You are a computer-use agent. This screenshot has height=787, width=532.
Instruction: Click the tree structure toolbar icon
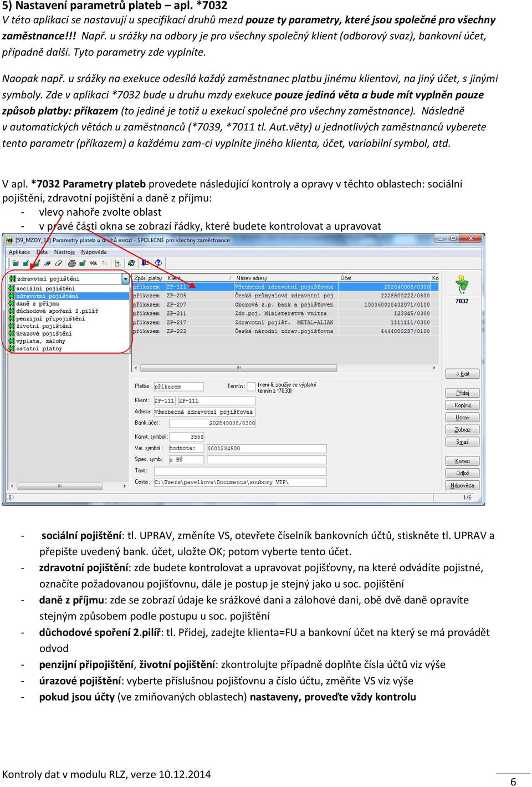coord(117,263)
